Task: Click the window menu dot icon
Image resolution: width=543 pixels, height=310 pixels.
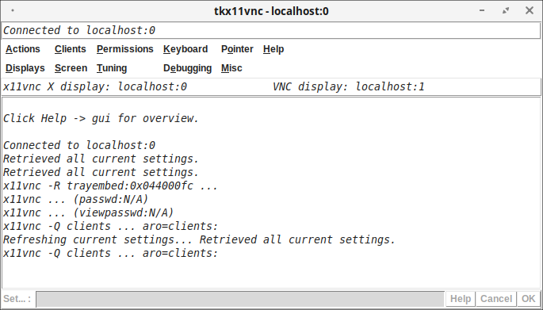Action: tap(13, 10)
